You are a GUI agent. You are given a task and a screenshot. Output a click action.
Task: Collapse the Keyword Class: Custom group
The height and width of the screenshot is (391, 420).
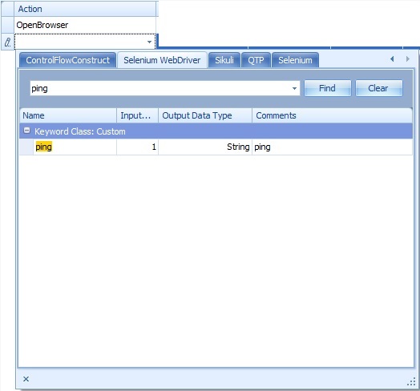(26, 131)
